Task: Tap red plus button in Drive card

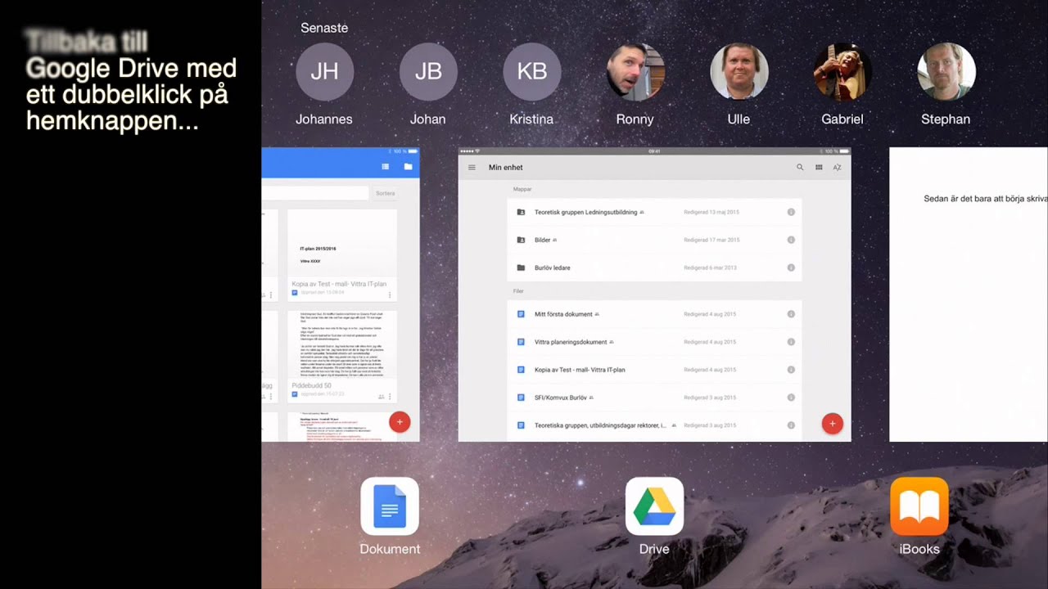Action: (x=832, y=423)
